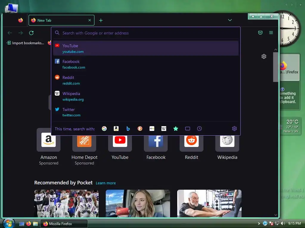This screenshot has height=228, width=305.
Task: Focus the Search with Google address field
Action: point(146,33)
